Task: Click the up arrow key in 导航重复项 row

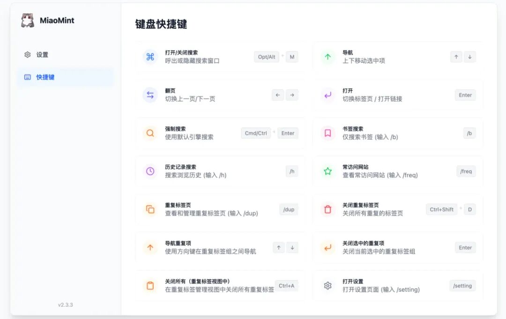Action: tap(278, 247)
